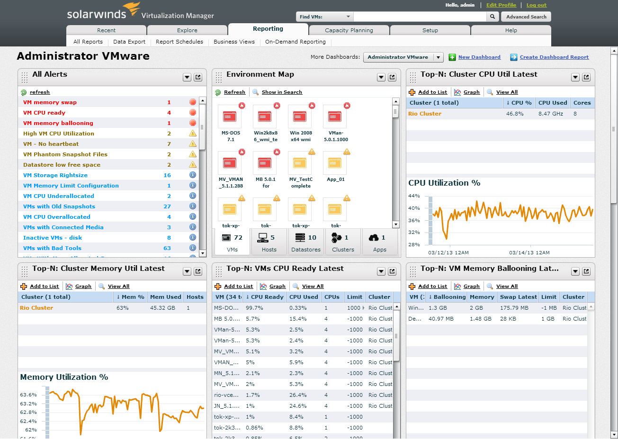Click the main page vertical scrollbar thumb

(x=614, y=129)
